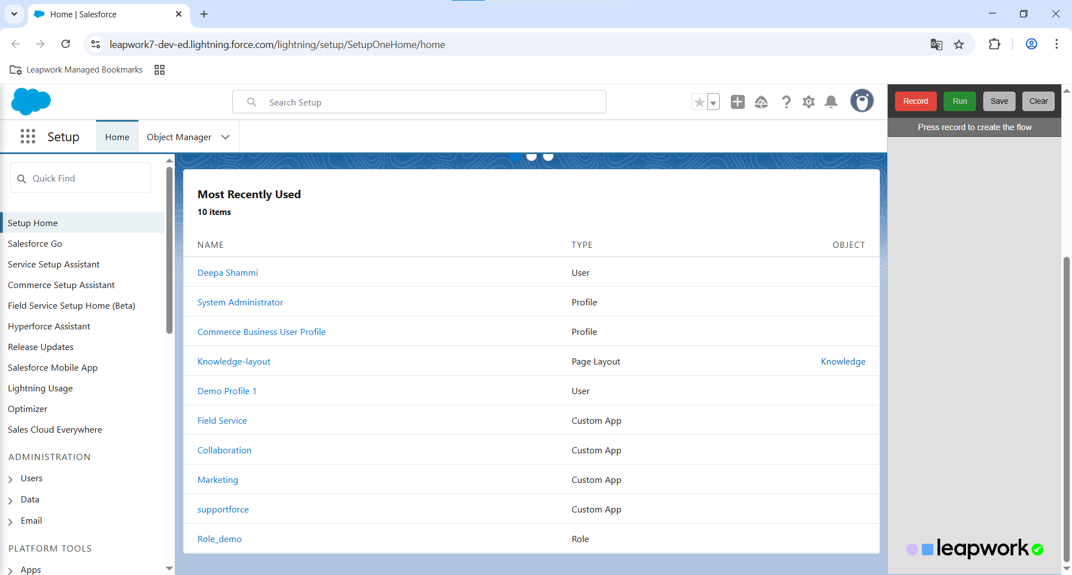1072x575 pixels.
Task: View notifications bell
Action: [831, 102]
